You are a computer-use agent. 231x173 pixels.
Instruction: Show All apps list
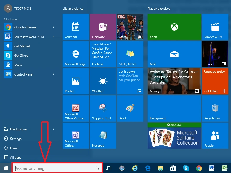(x=13, y=157)
